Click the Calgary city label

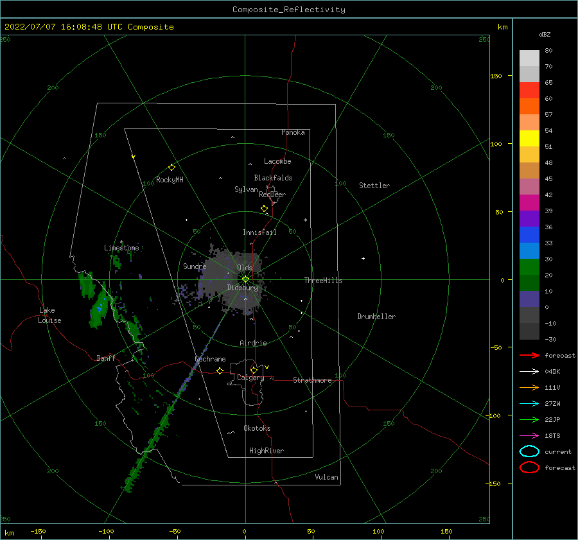click(x=250, y=378)
